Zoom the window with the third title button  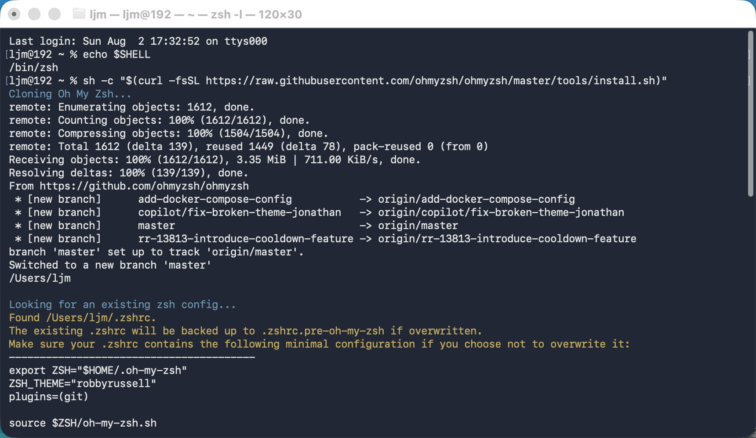point(55,14)
